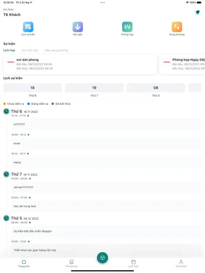
Task: Select date 19 Thứ 7
Action: [94, 91]
